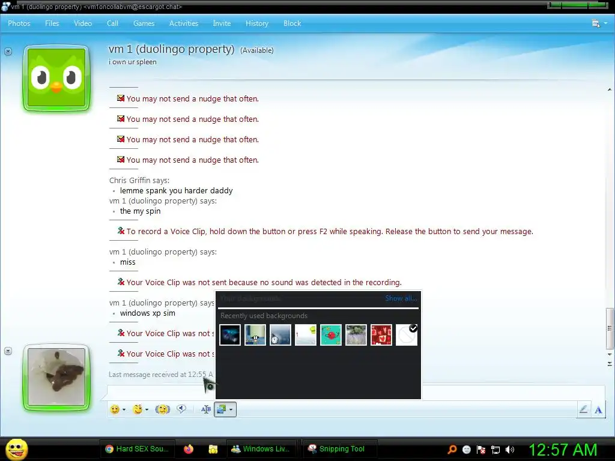Open the Action Center flag tray icon
This screenshot has width=615, height=461.
click(x=481, y=450)
